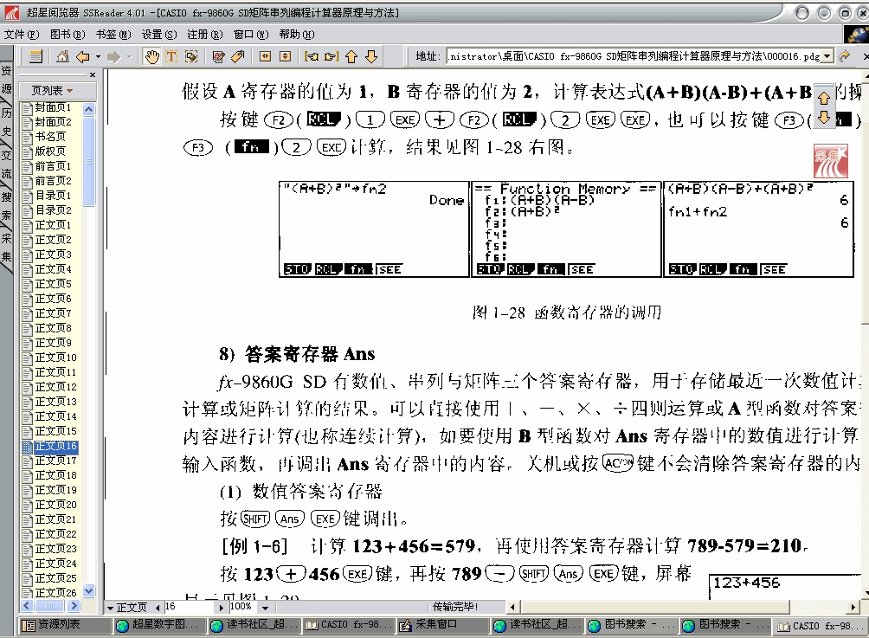Select the text recognition T tool
Image resolution: width=869 pixels, height=638 pixels.
(171, 56)
